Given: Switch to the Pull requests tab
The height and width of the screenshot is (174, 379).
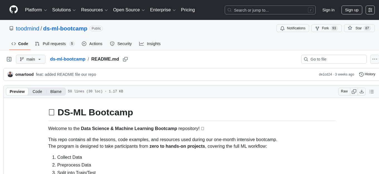Looking at the screenshot, I should point(54,44).
